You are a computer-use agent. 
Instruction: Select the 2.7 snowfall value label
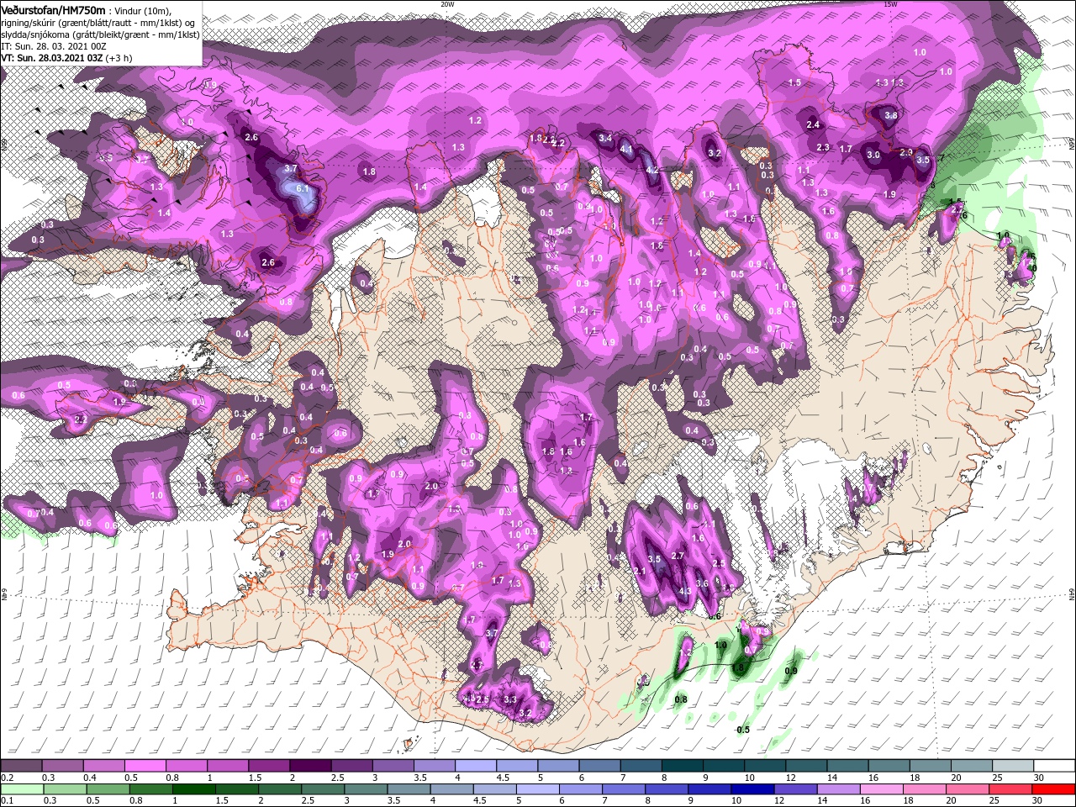point(678,556)
